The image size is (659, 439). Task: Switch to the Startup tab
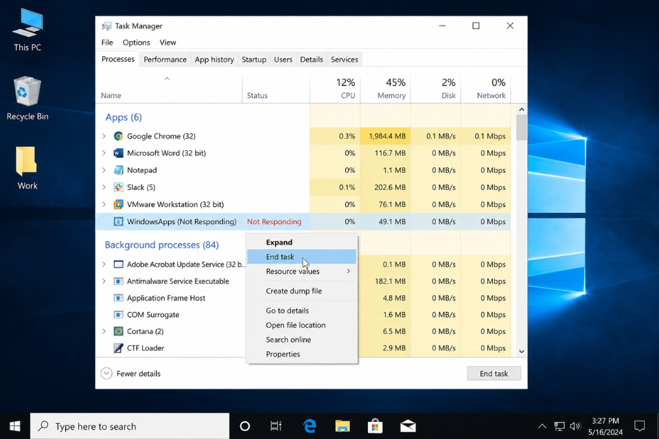coord(254,60)
